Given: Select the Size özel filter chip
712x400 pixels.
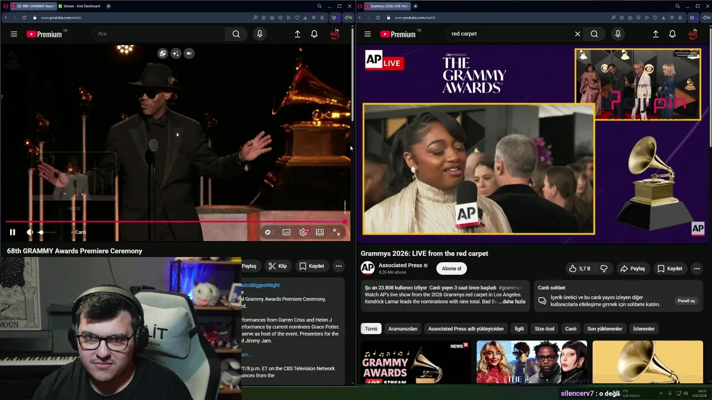Looking at the screenshot, I should click(x=545, y=328).
